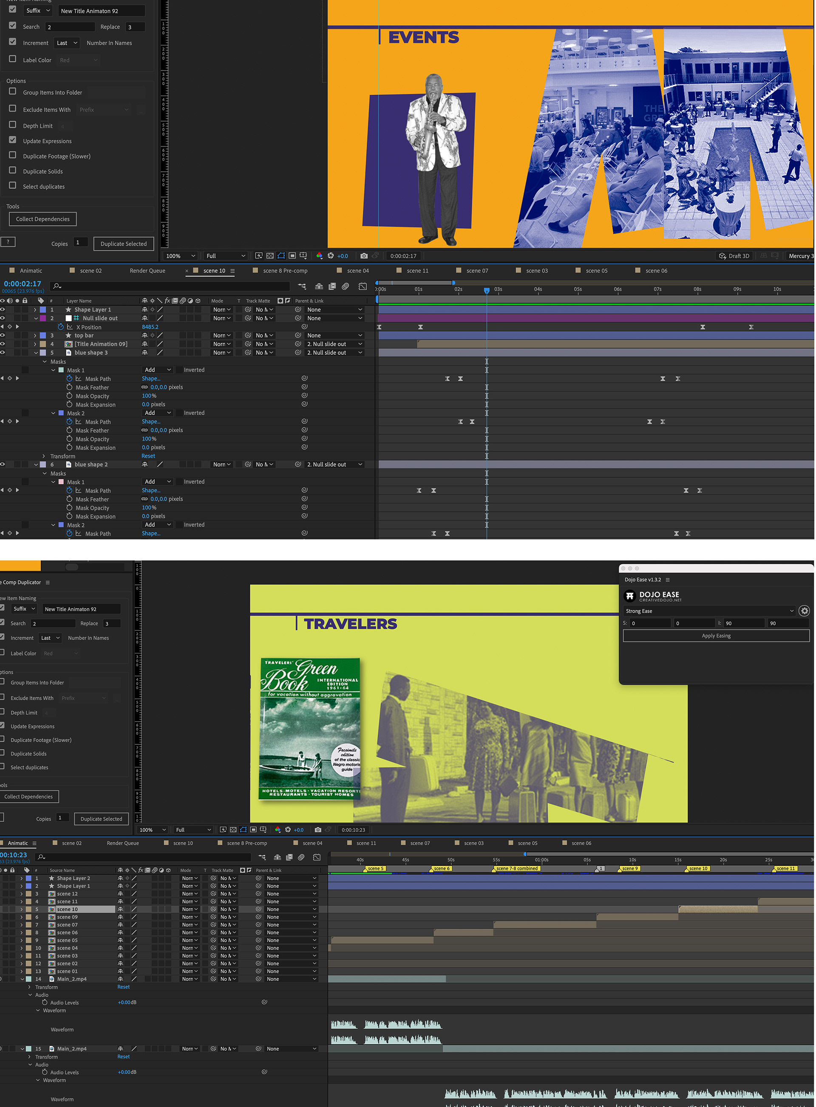Toggle mask and shape path visibility in EVENTS viewer
The image size is (816, 1107).
coord(281,256)
